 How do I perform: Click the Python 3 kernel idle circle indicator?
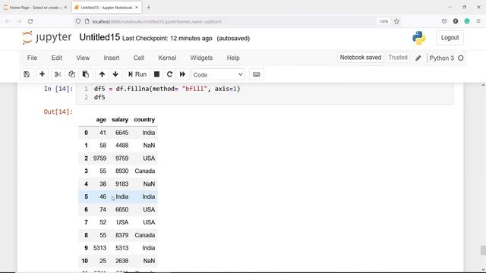pos(461,58)
